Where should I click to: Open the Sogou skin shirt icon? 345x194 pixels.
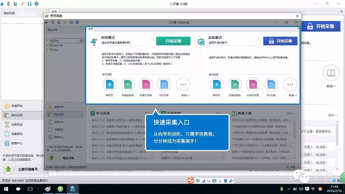[x=226, y=181]
